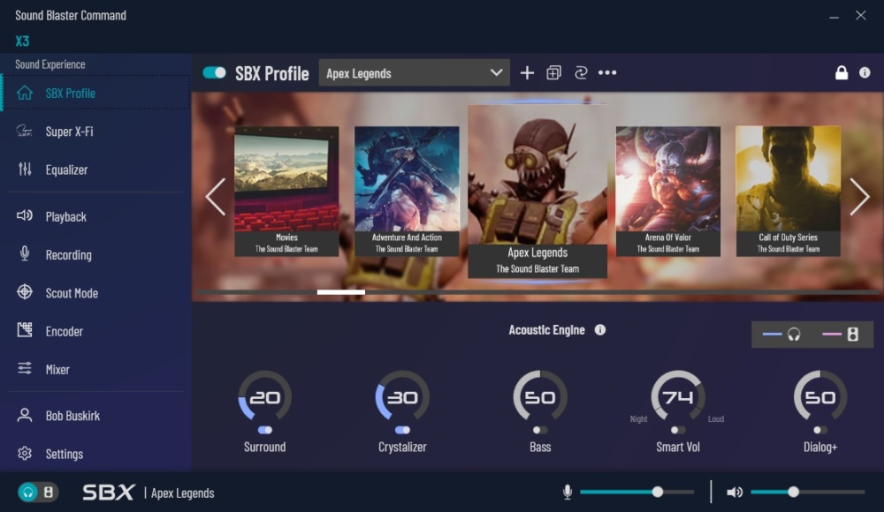Click the Settings gear icon
The width and height of the screenshot is (884, 512).
coord(24,454)
